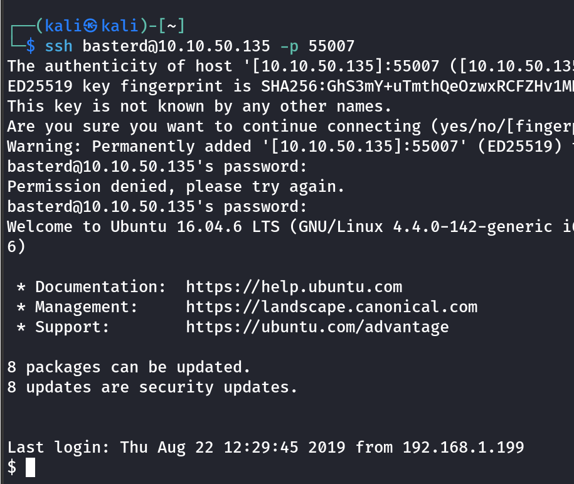Click the "8 updates are security updates." line
574x484 pixels.
pos(152,387)
